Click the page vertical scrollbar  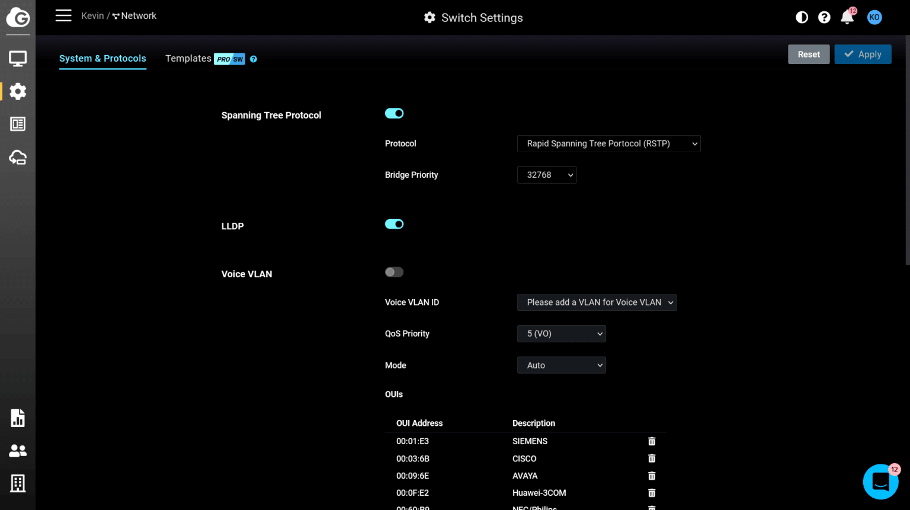click(x=907, y=150)
